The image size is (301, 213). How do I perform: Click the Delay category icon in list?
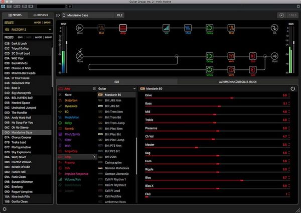[x=60, y=123]
